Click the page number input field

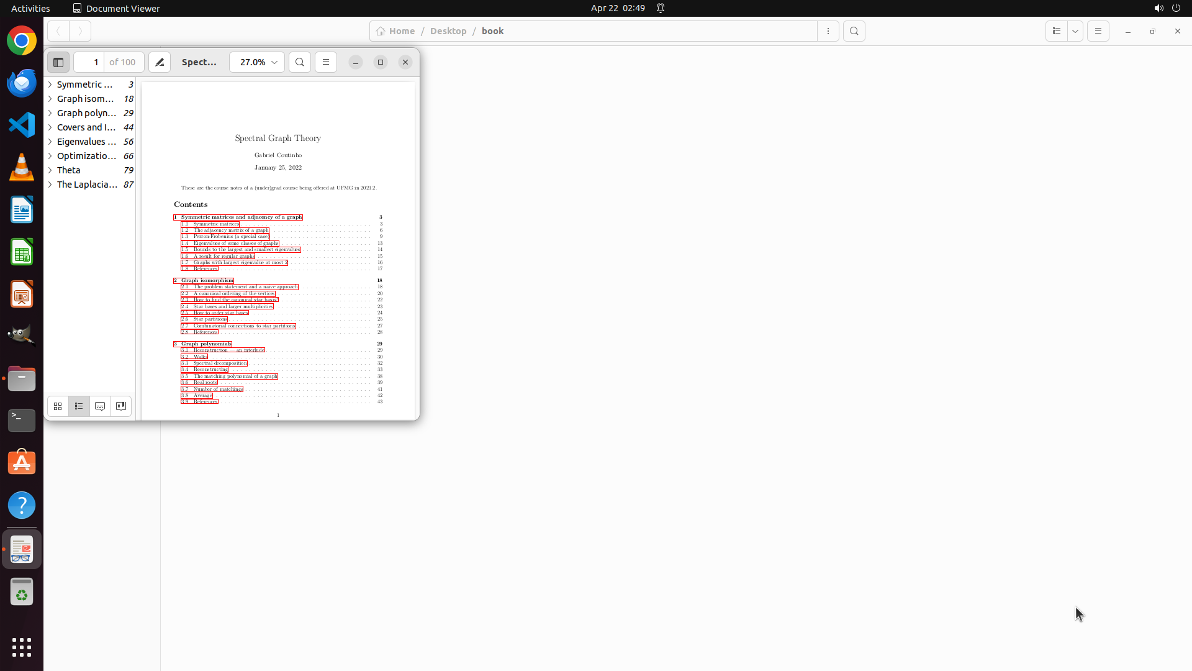(x=89, y=62)
